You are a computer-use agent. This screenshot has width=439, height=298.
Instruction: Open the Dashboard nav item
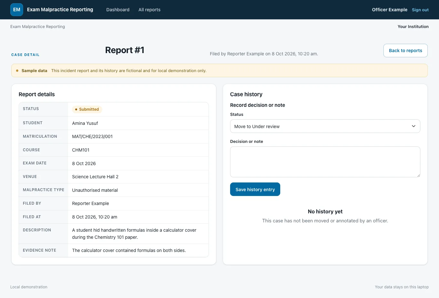pyautogui.click(x=118, y=10)
